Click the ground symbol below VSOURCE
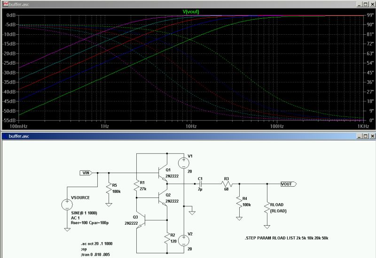Image resolution: width=376 pixels, height=258 pixels. (x=67, y=229)
